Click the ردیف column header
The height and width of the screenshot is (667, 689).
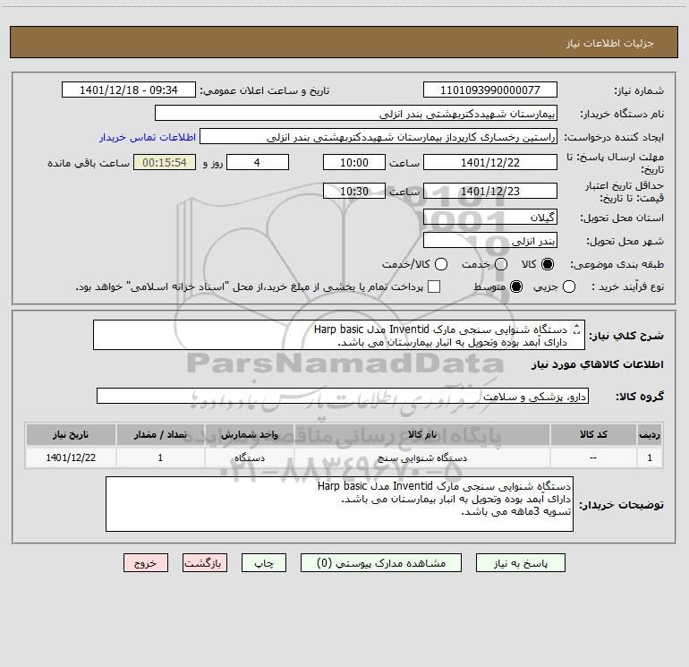tap(650, 434)
